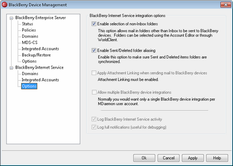Select Backup/Restore tree item
The height and width of the screenshot is (166, 233).
pos(36,55)
